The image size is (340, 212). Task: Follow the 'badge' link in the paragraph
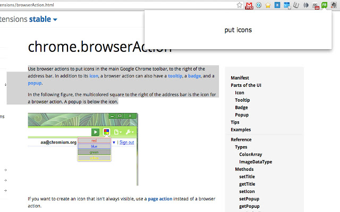(194, 76)
